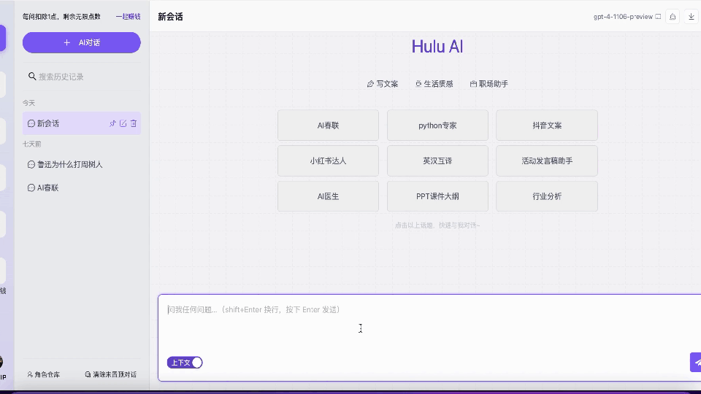Toggle the 上下文 context switch
Viewport: 701px width, 394px height.
tap(185, 363)
